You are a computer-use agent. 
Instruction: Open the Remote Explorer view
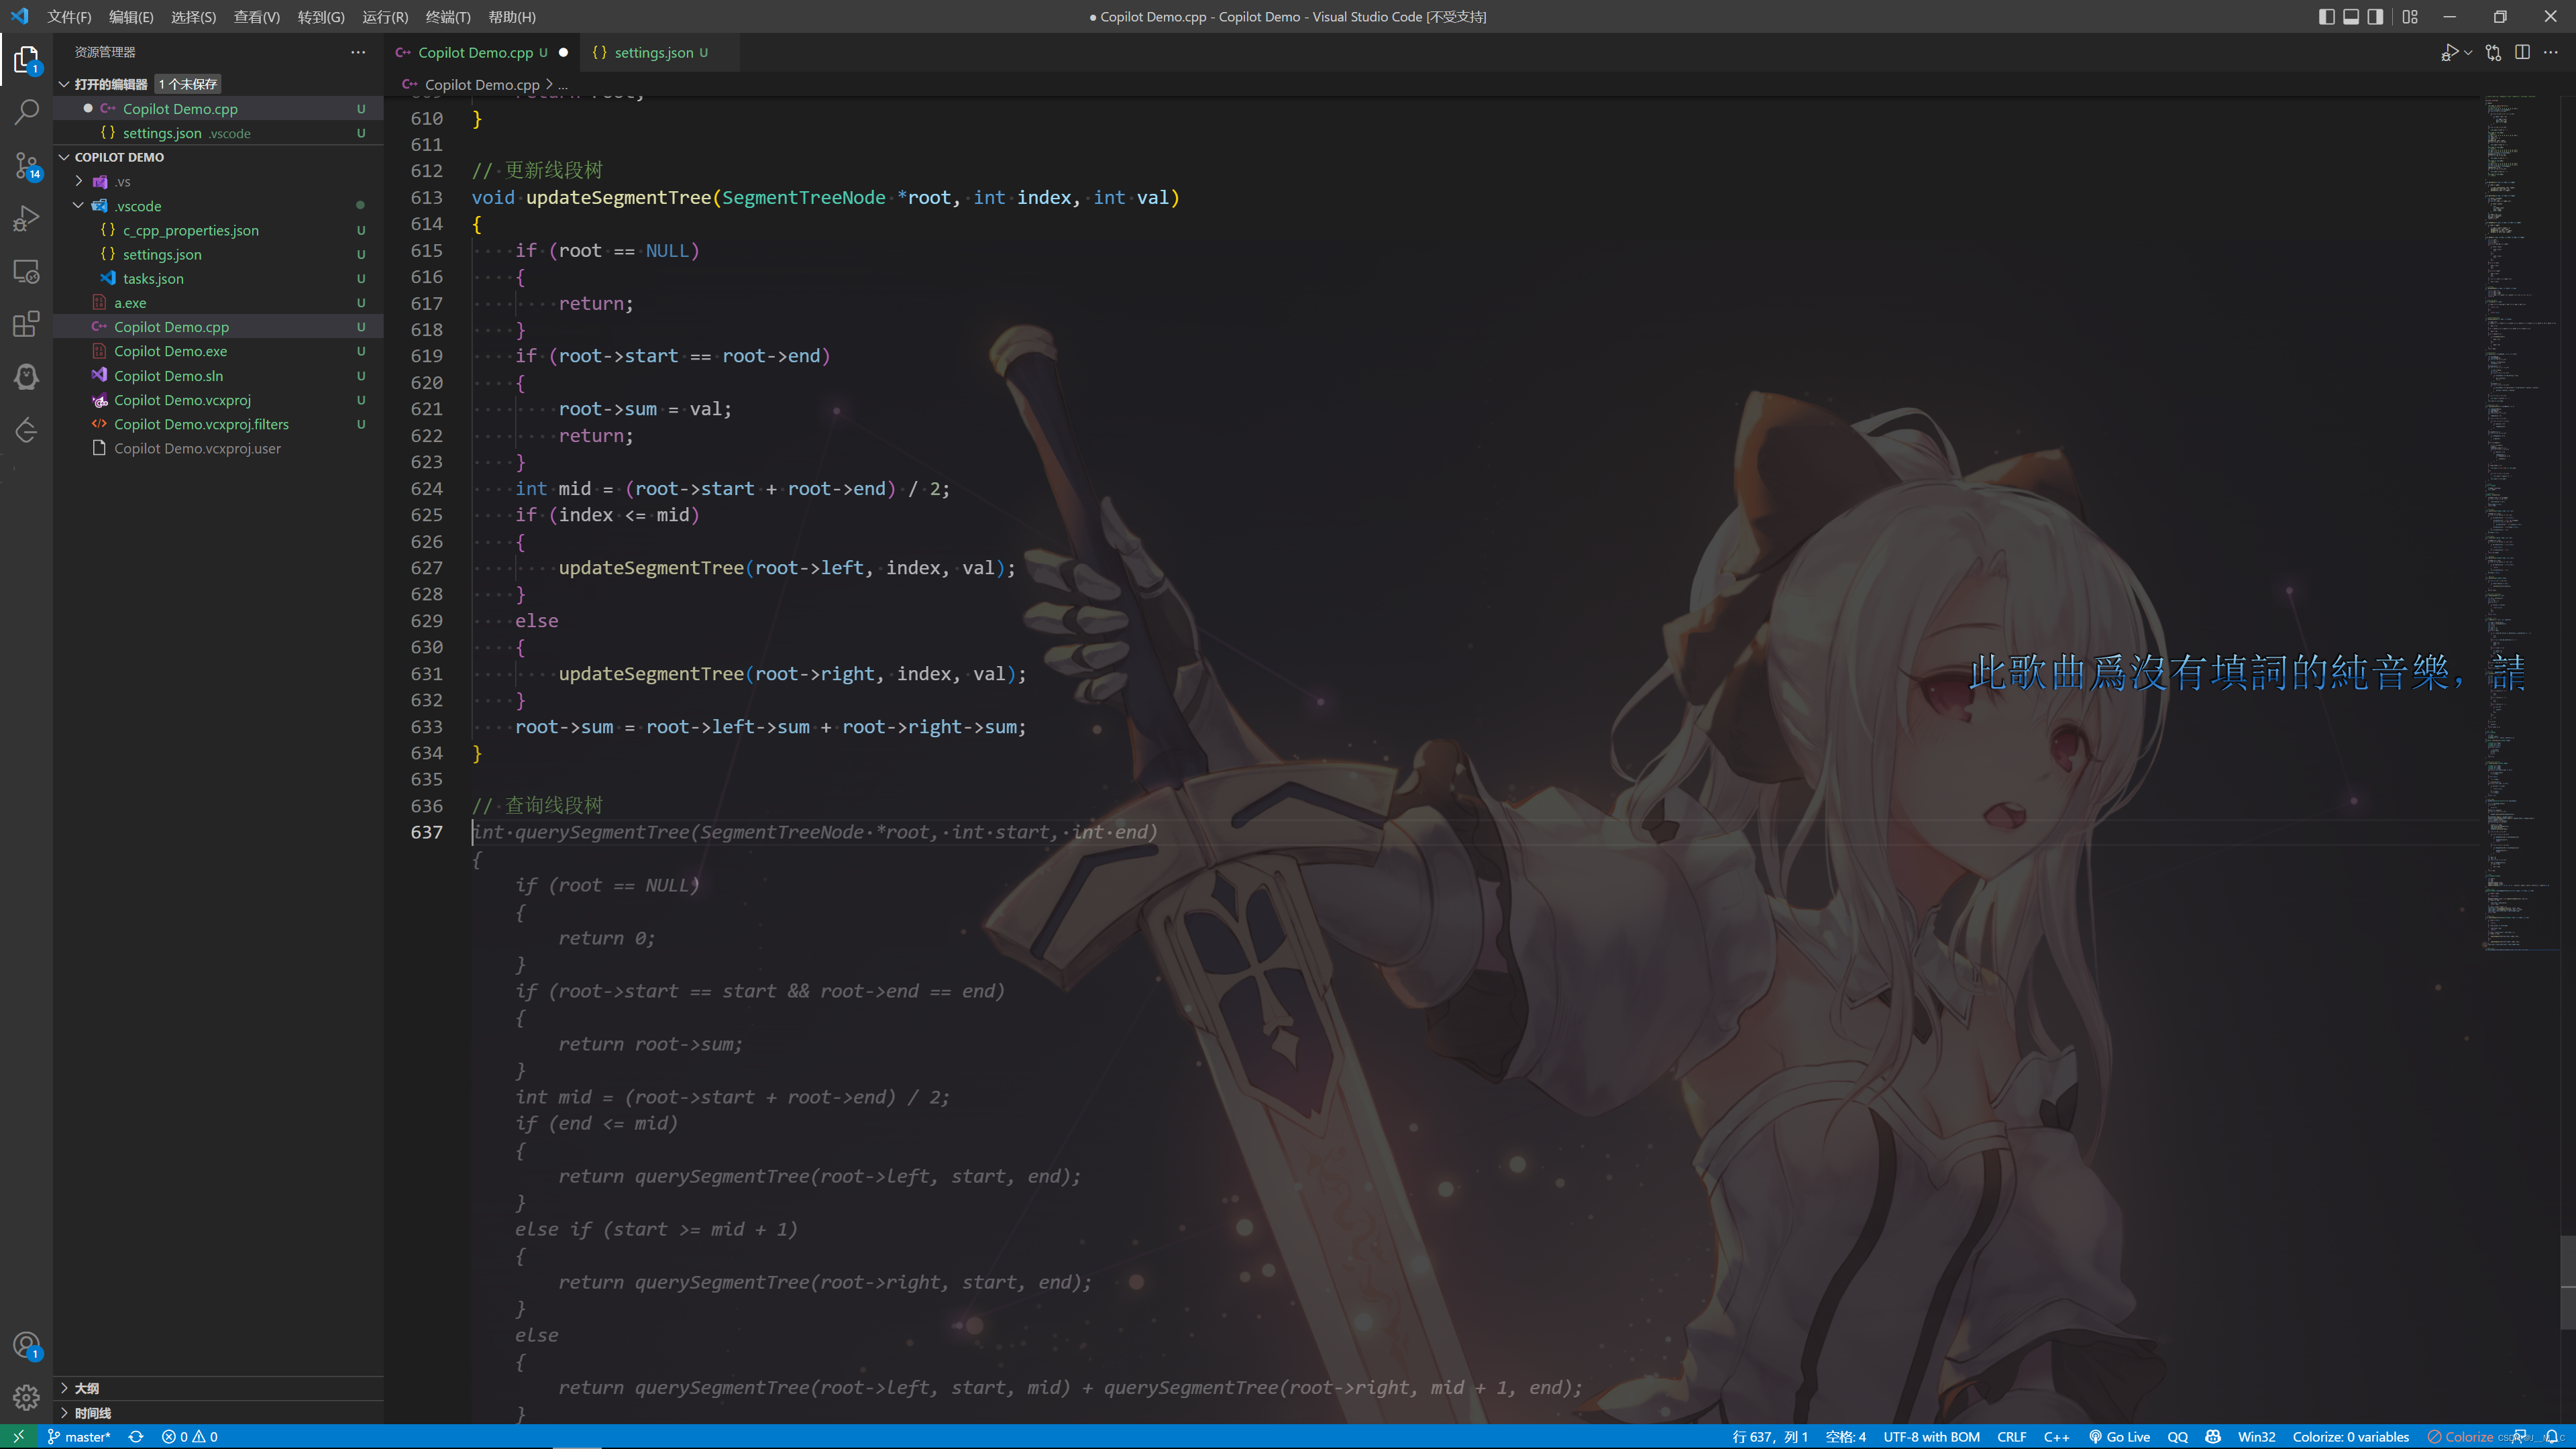pos(27,271)
